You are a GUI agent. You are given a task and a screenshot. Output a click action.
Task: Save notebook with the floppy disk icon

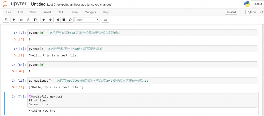6,20
